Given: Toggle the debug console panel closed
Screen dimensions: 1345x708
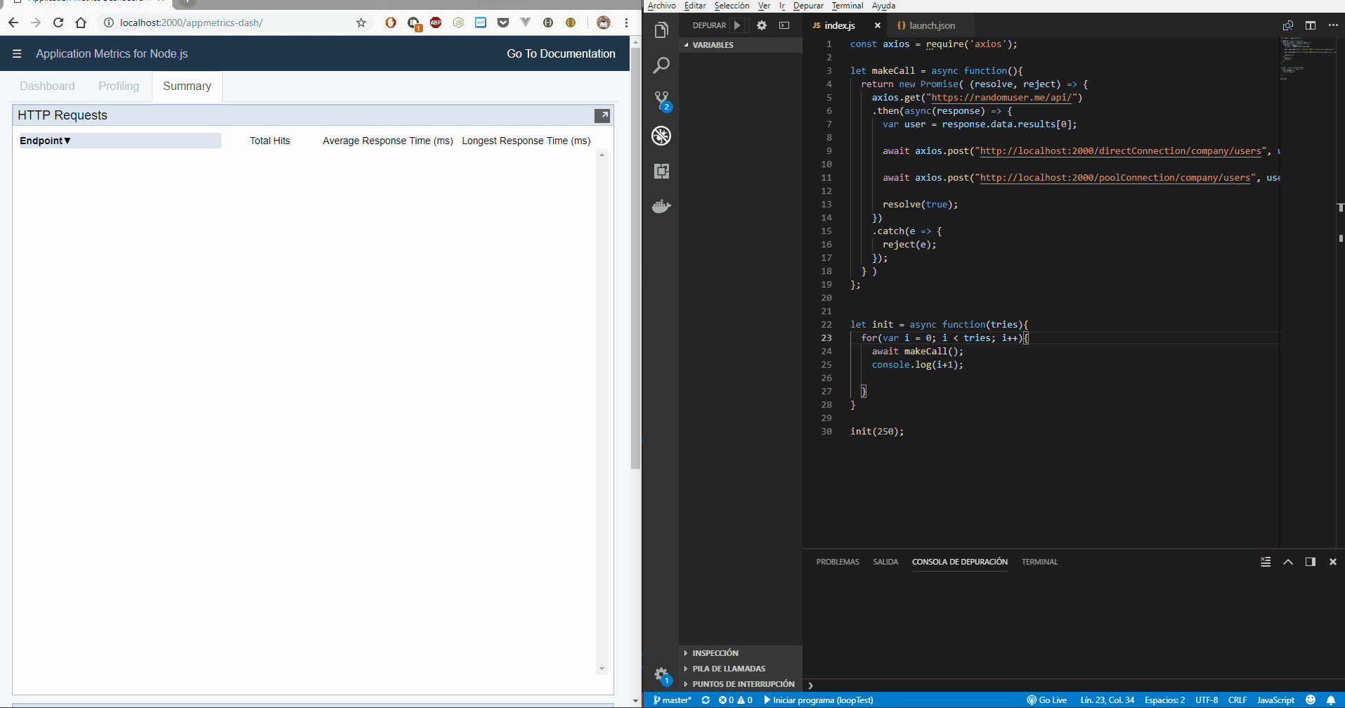Looking at the screenshot, I should [x=1332, y=561].
